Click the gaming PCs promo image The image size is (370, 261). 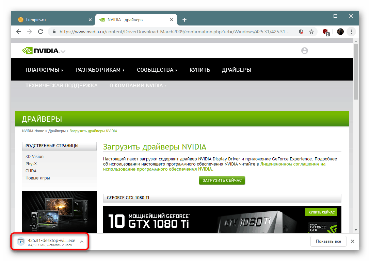[60, 212]
